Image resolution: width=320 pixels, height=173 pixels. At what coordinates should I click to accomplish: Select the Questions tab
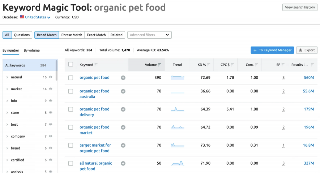tap(22, 35)
